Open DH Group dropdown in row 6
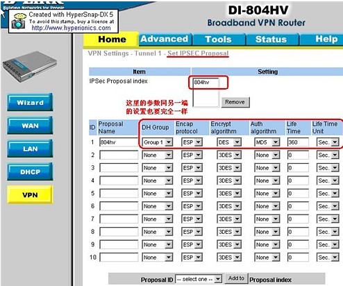The width and height of the screenshot is (343, 286). pyautogui.click(x=157, y=206)
